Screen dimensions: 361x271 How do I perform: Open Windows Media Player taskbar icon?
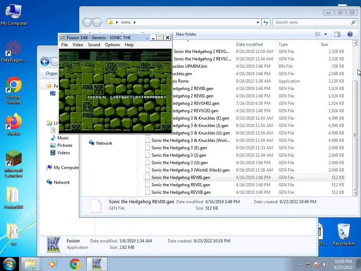(52, 264)
